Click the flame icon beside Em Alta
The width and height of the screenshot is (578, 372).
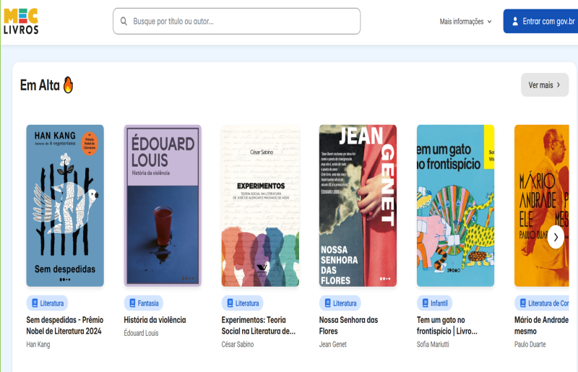(x=69, y=85)
